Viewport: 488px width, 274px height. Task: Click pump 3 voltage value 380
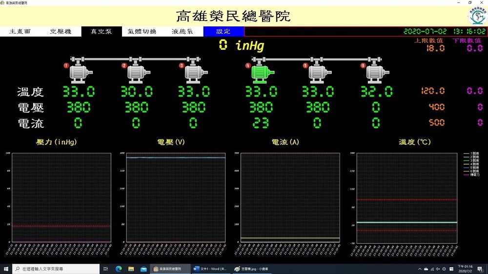tap(194, 107)
